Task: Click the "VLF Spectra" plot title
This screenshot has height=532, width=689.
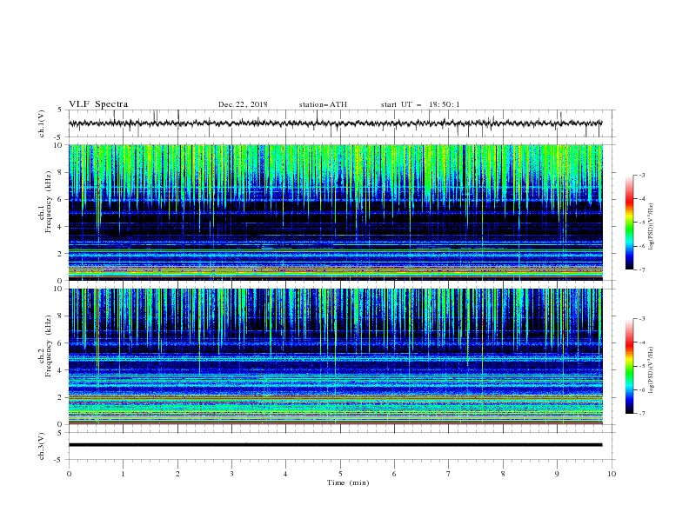Action: tap(98, 104)
